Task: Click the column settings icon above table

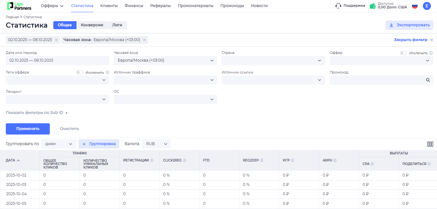Action: point(430,144)
